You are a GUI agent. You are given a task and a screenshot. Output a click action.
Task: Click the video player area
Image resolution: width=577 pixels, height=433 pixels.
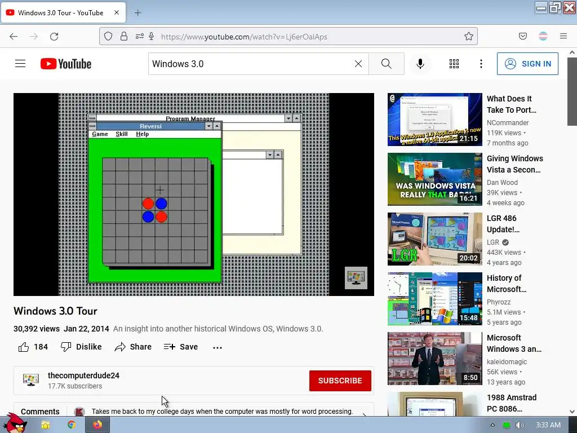coord(194,195)
